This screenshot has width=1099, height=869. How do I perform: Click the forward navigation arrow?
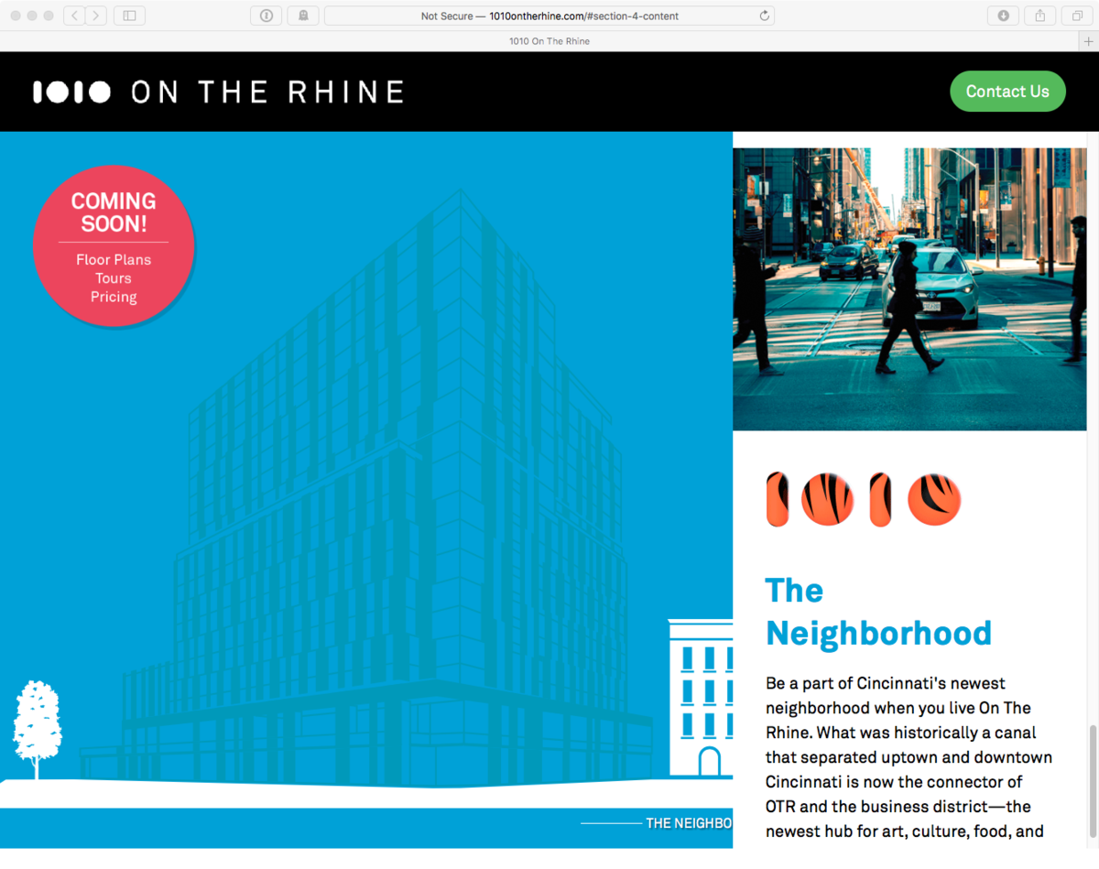[x=97, y=16]
